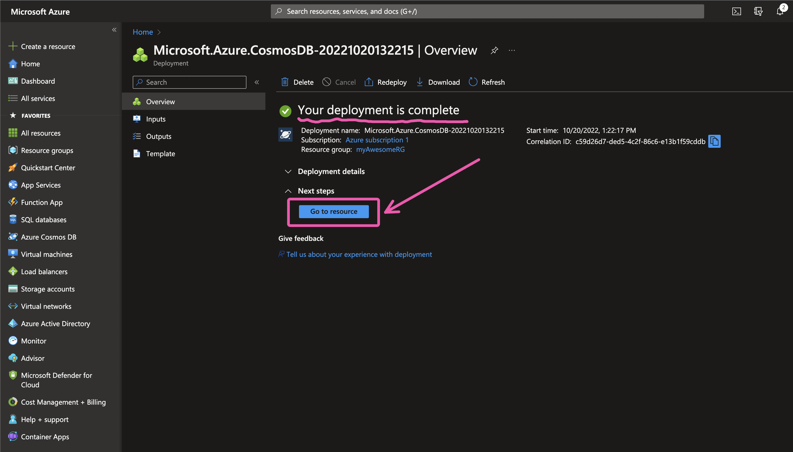Collapse the left portal sidebar
Image resolution: width=793 pixels, height=452 pixels.
coord(114,30)
